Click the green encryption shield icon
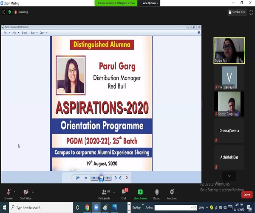 tap(10, 12)
